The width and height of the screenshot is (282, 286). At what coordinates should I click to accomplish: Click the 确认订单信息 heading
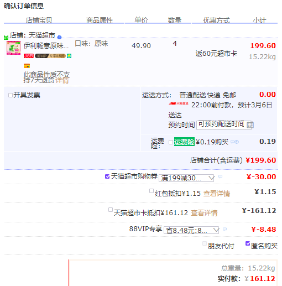[24, 6]
